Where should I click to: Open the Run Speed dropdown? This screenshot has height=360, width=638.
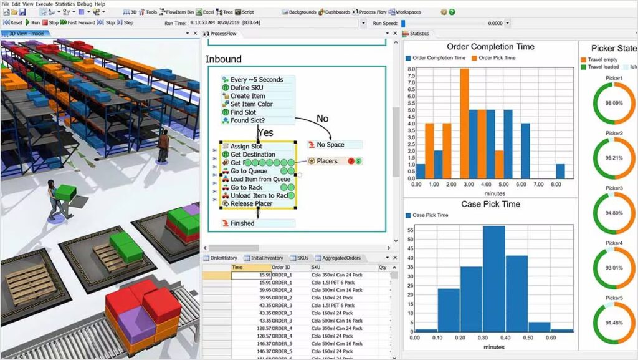[x=507, y=22]
